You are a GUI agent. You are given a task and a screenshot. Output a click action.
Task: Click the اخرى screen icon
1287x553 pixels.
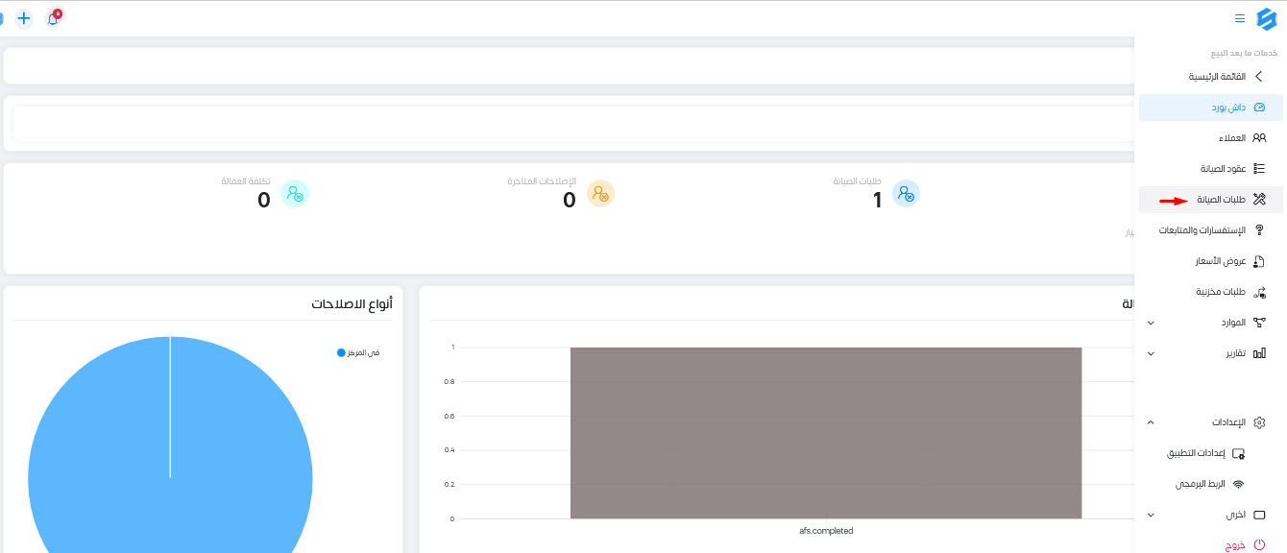coord(1259,515)
